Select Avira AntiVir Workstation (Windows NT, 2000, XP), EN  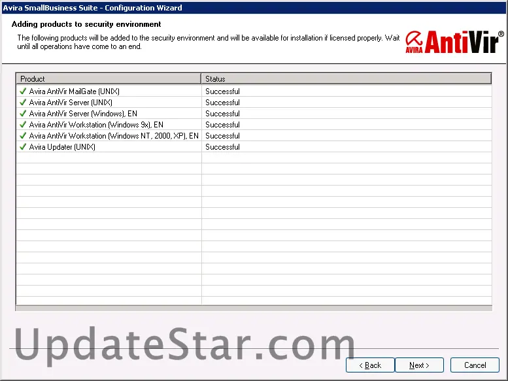tap(114, 136)
